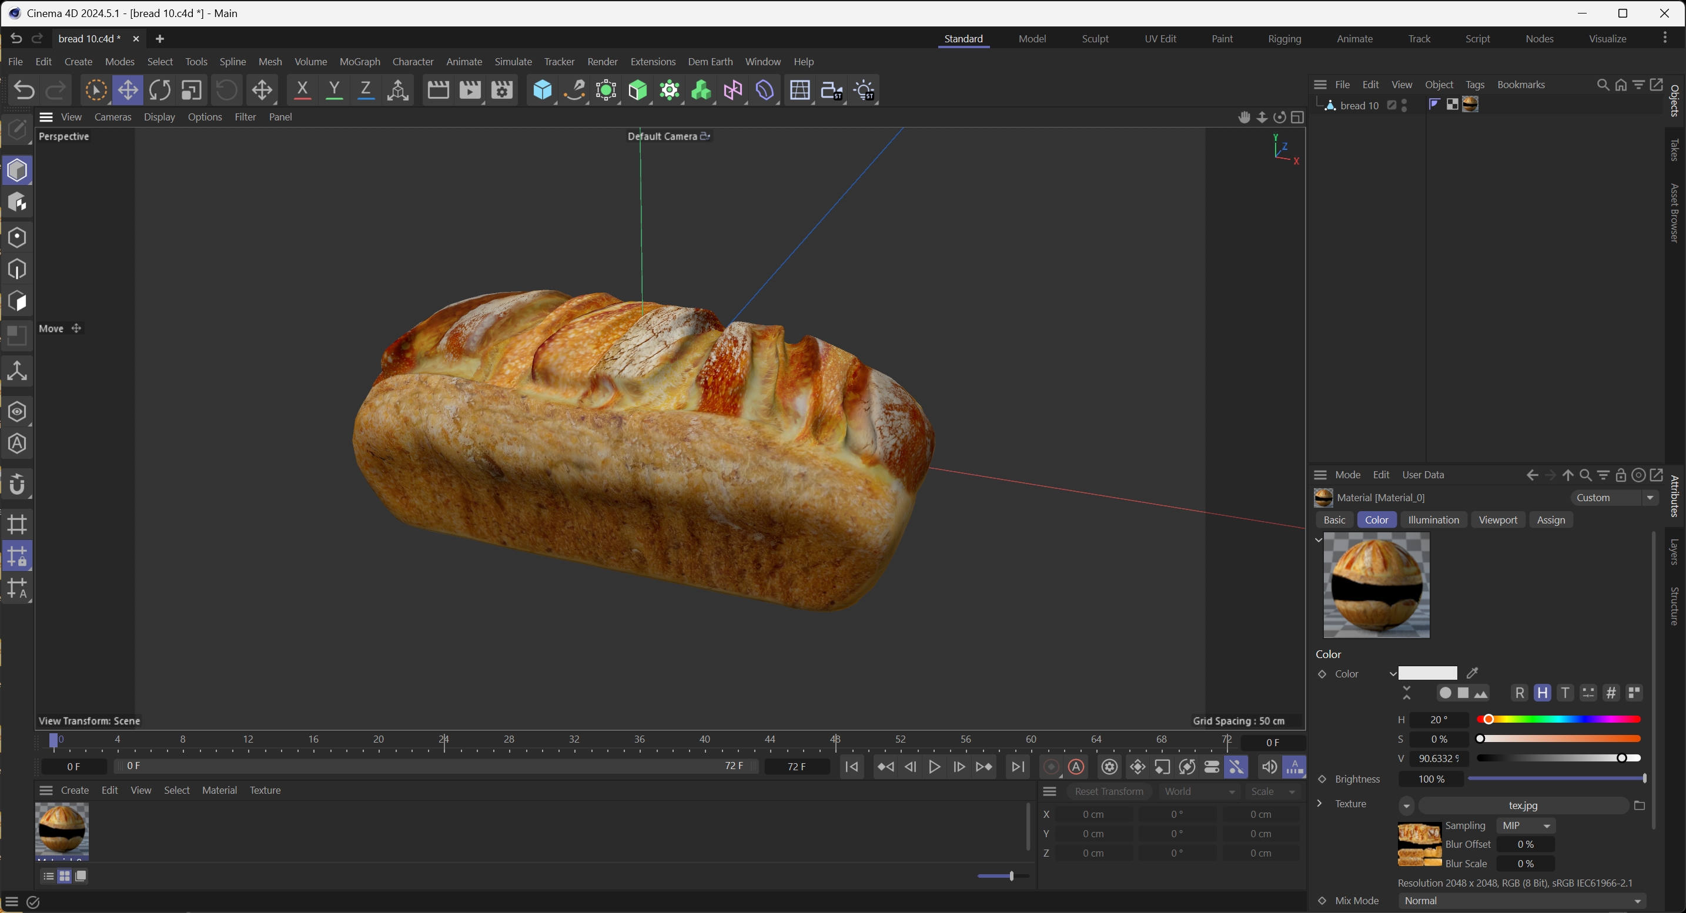Select the Rotate tool in toolbar
Image resolution: width=1686 pixels, height=913 pixels.
(159, 90)
